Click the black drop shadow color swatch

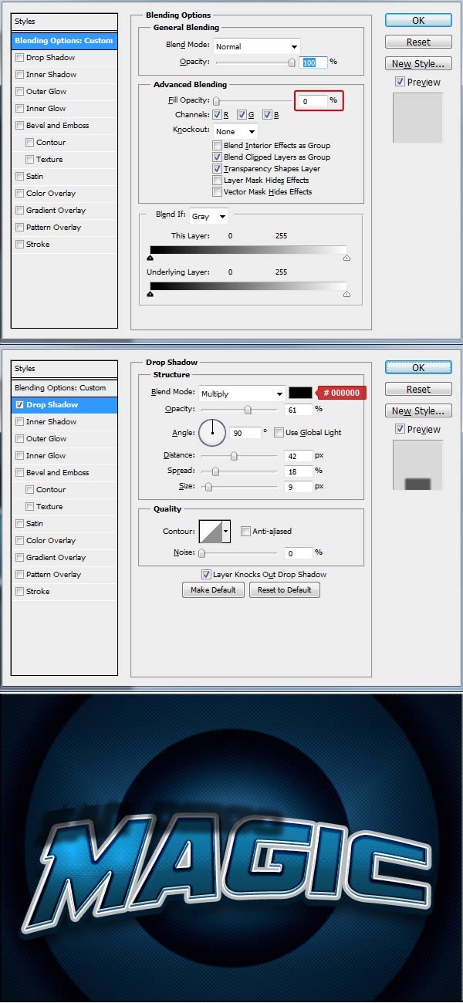pos(301,393)
